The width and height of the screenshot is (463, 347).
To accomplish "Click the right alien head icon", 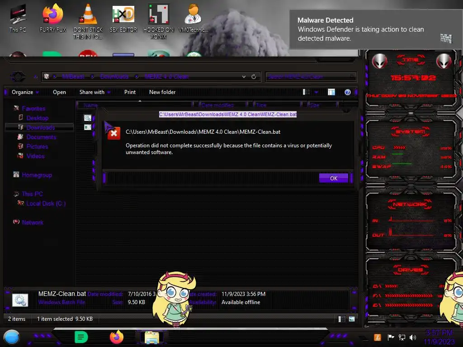I will (444, 61).
